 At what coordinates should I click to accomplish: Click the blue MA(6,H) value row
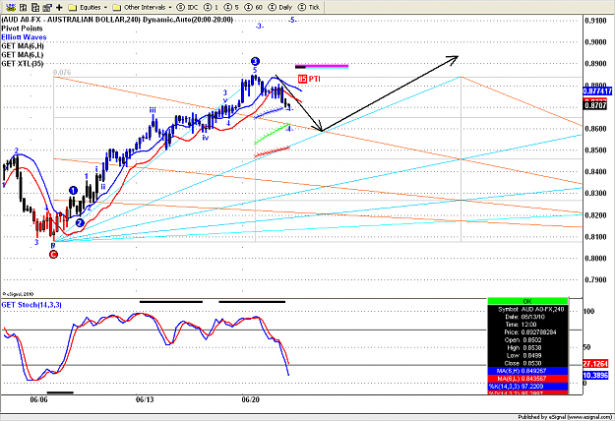point(527,371)
